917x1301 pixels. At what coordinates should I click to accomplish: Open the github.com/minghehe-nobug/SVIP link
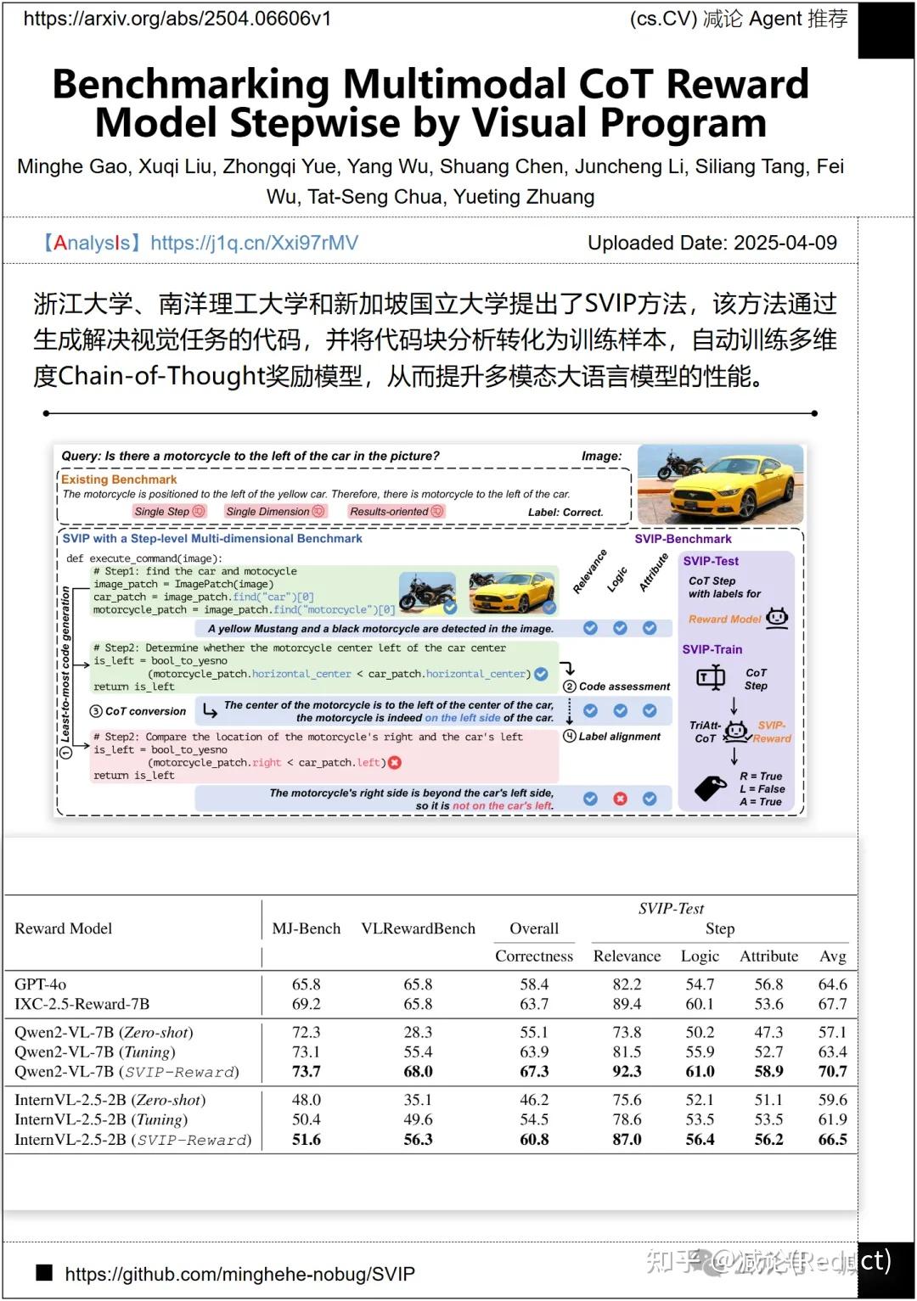(239, 1274)
